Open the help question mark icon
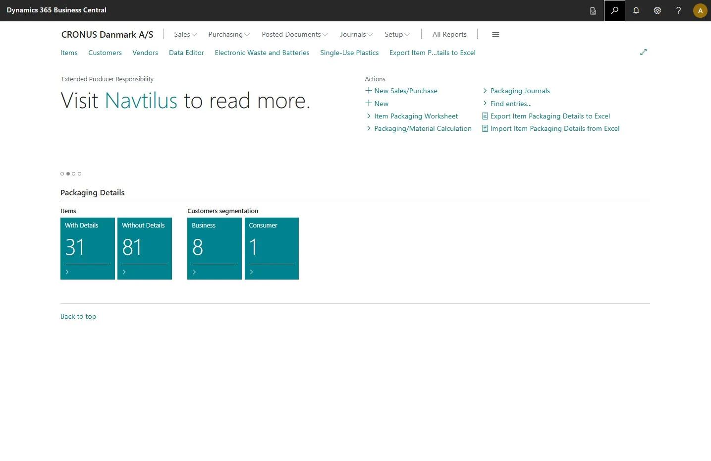 tap(679, 10)
